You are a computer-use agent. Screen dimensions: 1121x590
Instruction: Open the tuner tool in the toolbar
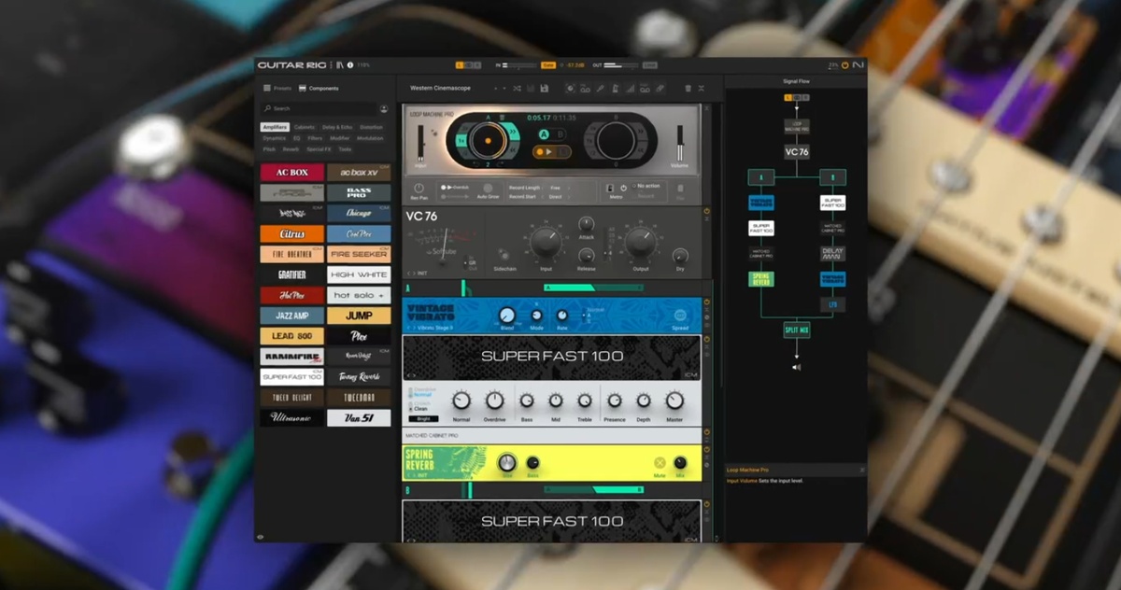click(600, 88)
